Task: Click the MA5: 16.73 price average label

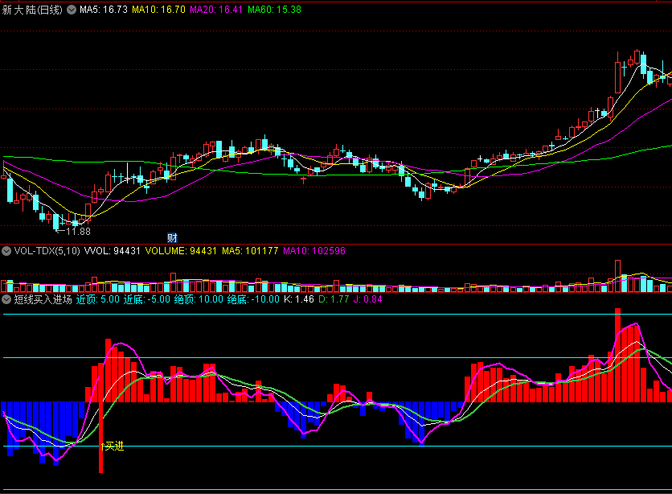Action: [x=104, y=10]
